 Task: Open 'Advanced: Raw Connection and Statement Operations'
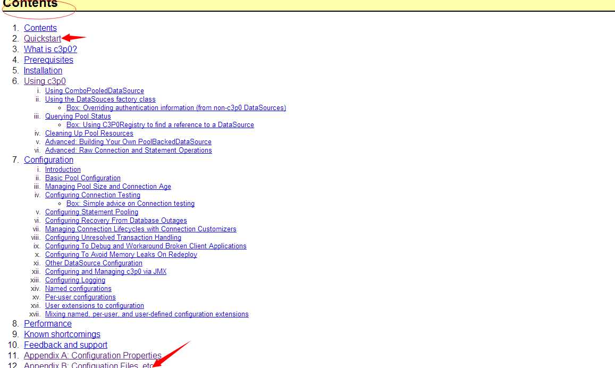[x=128, y=150]
